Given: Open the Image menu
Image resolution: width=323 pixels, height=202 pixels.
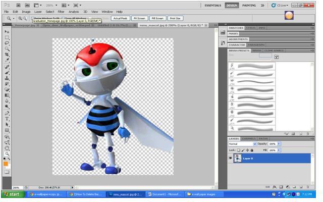Looking at the screenshot, I should [x=26, y=12].
